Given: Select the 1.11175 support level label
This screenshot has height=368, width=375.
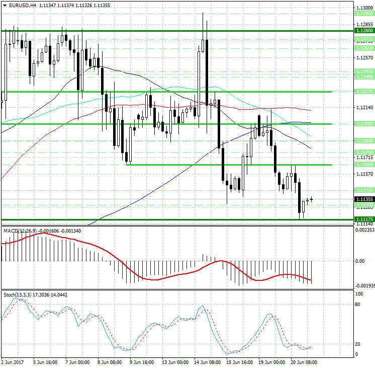Looking at the screenshot, I should (364, 219).
